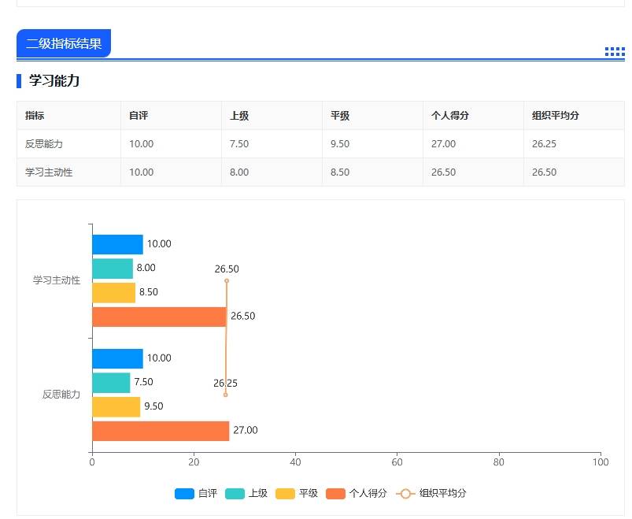Click the 指标 column header
The width and height of the screenshot is (632, 519).
pos(35,116)
